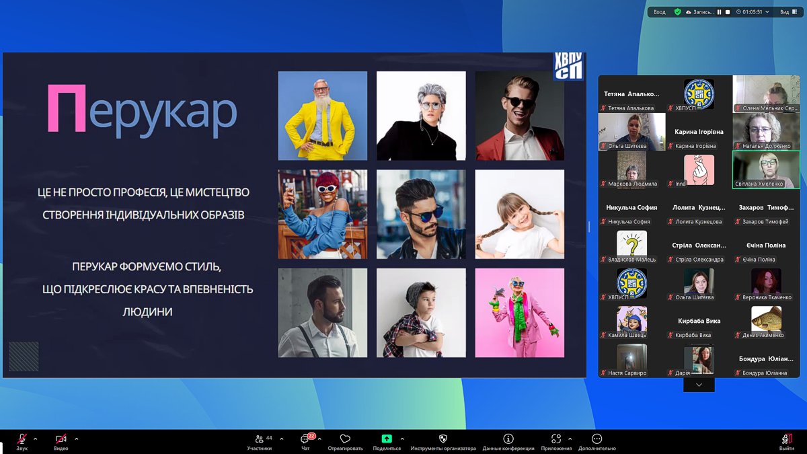Select Никульча София's participant tile

pyautogui.click(x=631, y=208)
